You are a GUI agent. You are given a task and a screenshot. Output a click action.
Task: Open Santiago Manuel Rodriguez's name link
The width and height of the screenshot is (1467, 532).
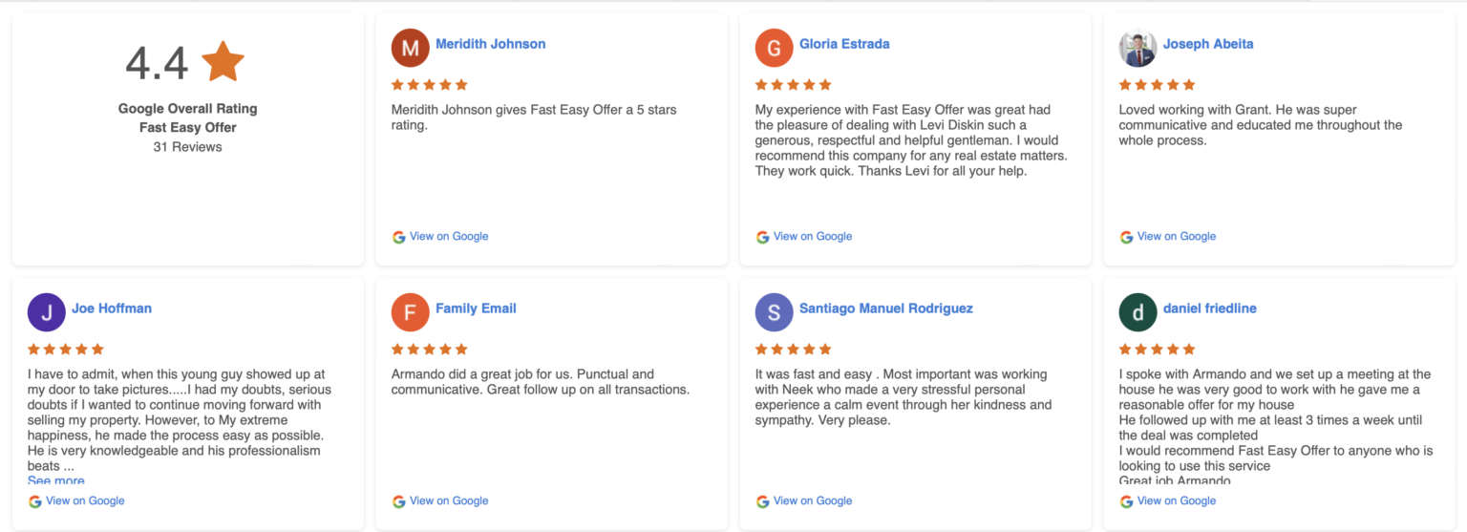(x=885, y=309)
